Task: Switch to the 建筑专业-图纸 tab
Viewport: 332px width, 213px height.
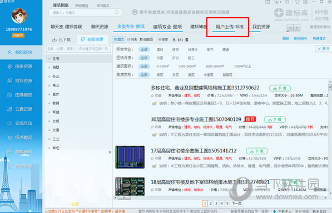Action: [x=167, y=27]
